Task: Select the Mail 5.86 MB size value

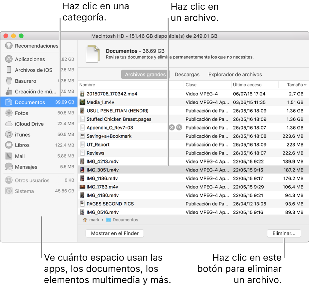Action: coord(66,156)
